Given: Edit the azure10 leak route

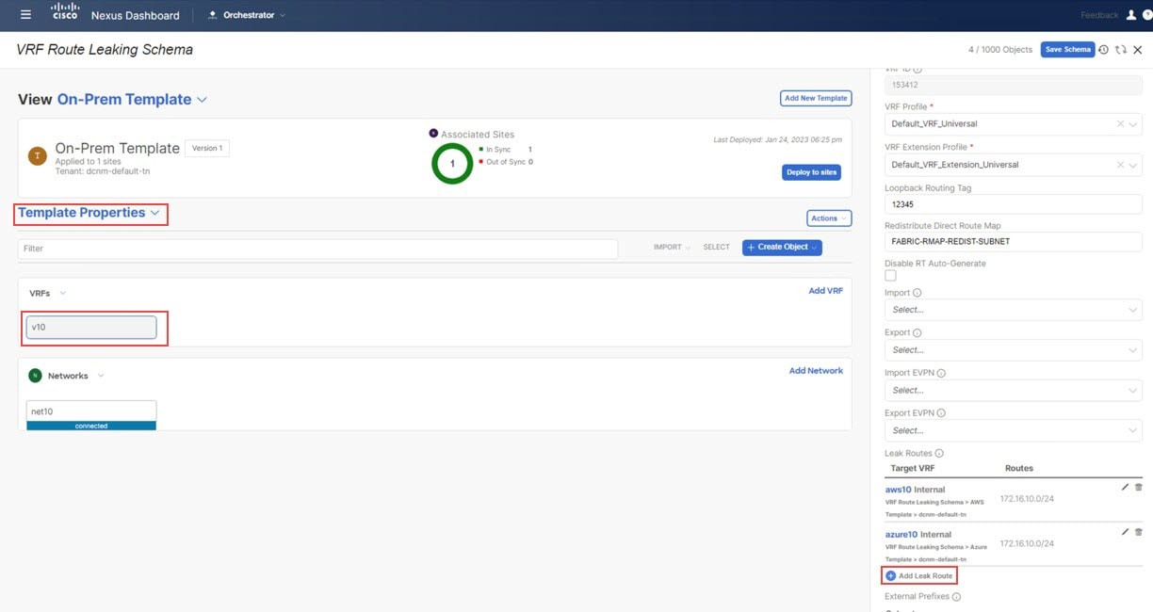Looking at the screenshot, I should pos(1125,532).
